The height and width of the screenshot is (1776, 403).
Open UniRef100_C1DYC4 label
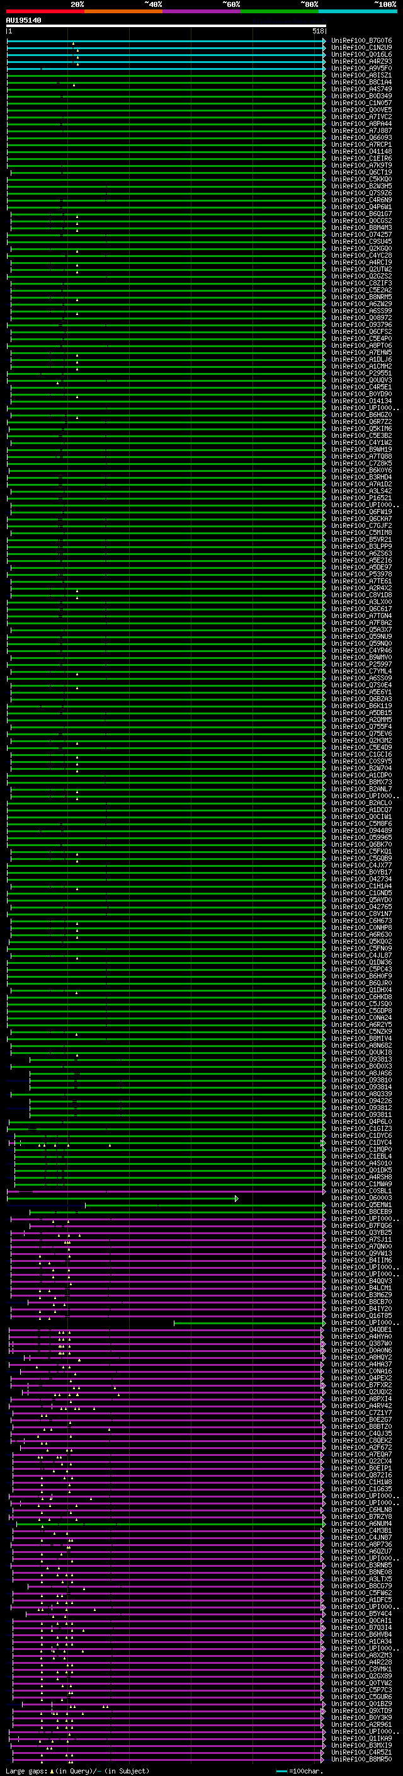pos(361,1142)
